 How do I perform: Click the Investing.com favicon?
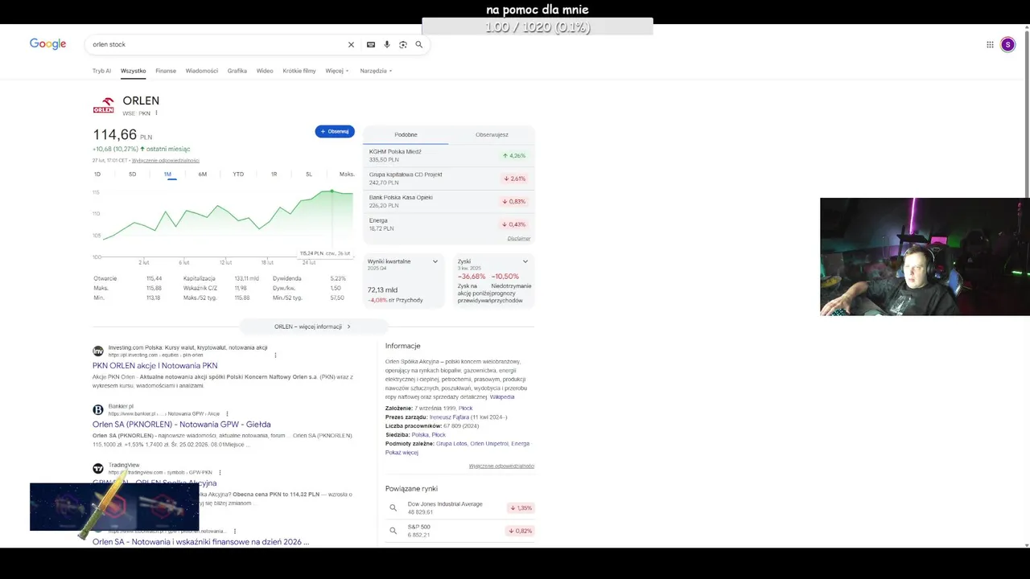pyautogui.click(x=98, y=351)
